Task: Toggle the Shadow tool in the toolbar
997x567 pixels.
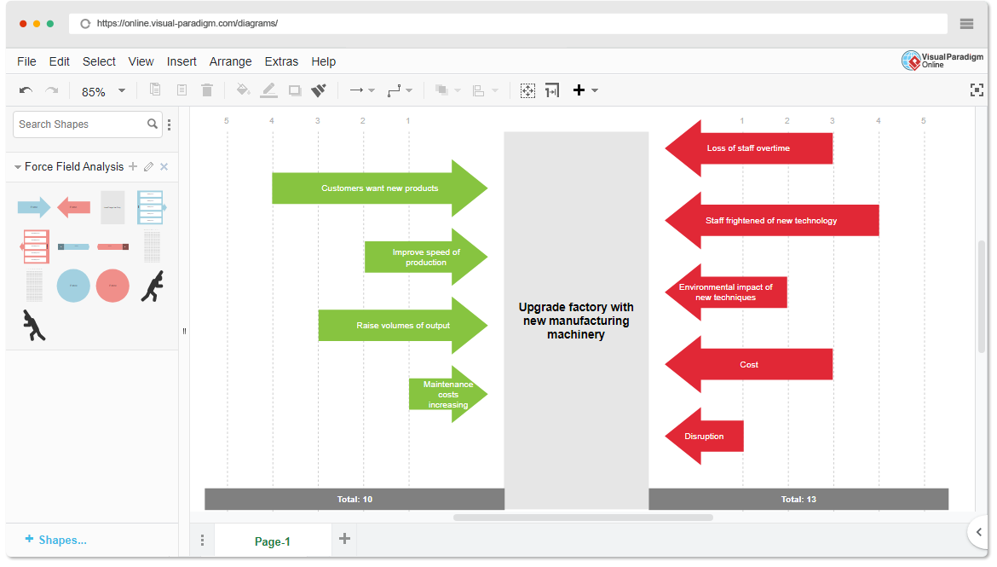Action: pos(295,90)
